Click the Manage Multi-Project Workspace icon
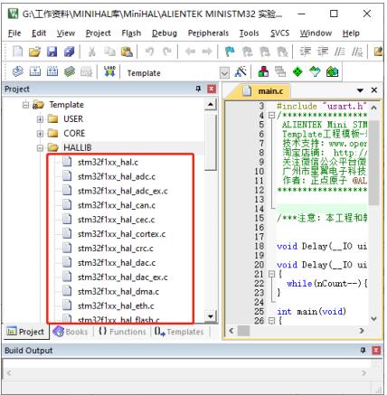The width and height of the screenshot is (387, 395). tap(280, 71)
